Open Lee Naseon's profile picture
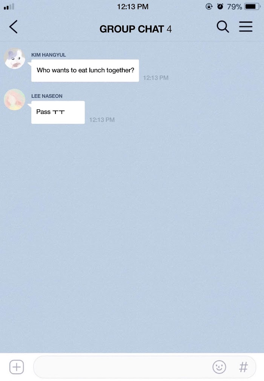This screenshot has height=381, width=264. pyautogui.click(x=15, y=99)
